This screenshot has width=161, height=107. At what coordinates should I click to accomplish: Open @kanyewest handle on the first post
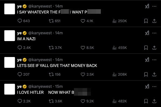tap(40, 6)
